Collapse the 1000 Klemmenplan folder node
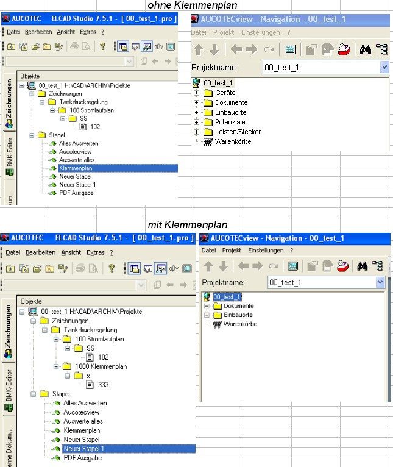The image size is (393, 467). click(56, 366)
